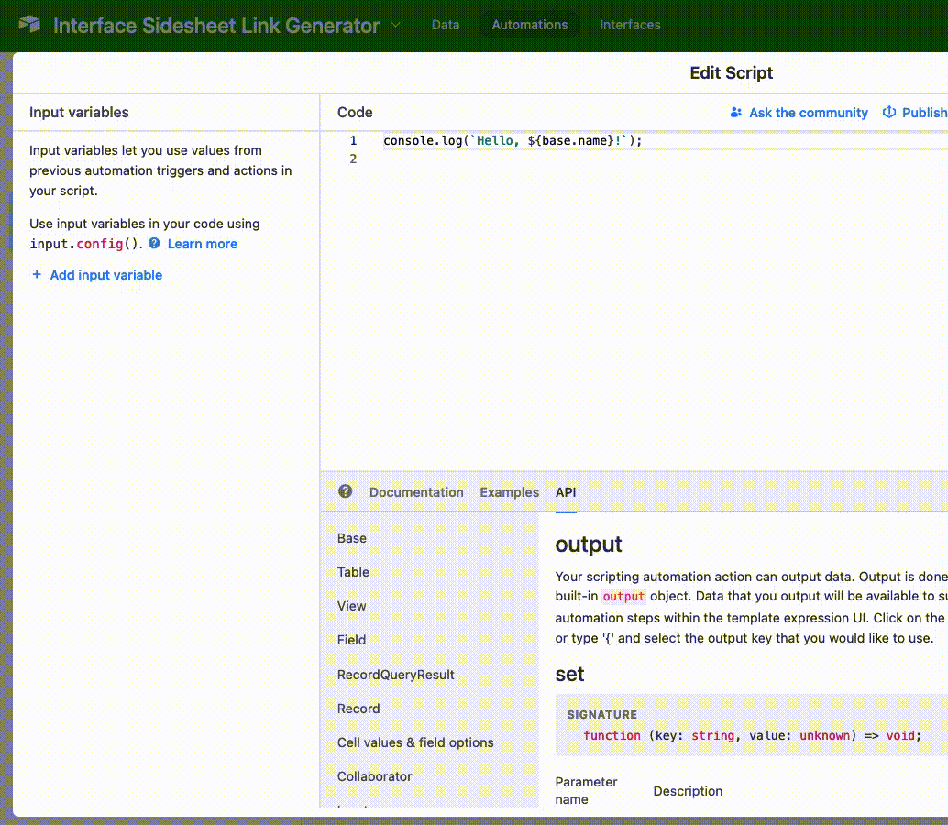This screenshot has height=825, width=948.
Task: Open the Examples tab
Action: point(509,492)
